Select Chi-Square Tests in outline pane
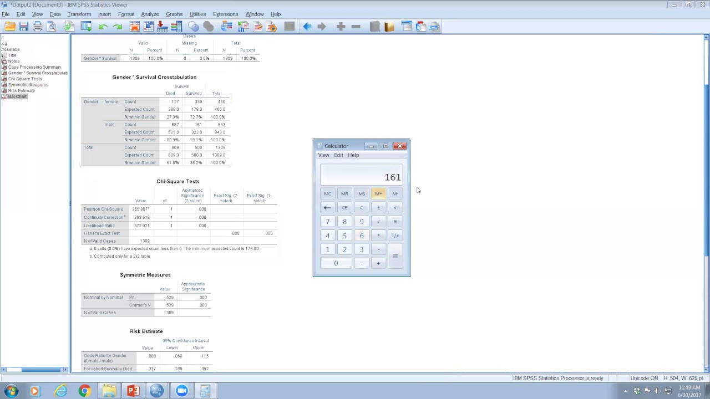Screen dimensions: 710x399 [24, 79]
